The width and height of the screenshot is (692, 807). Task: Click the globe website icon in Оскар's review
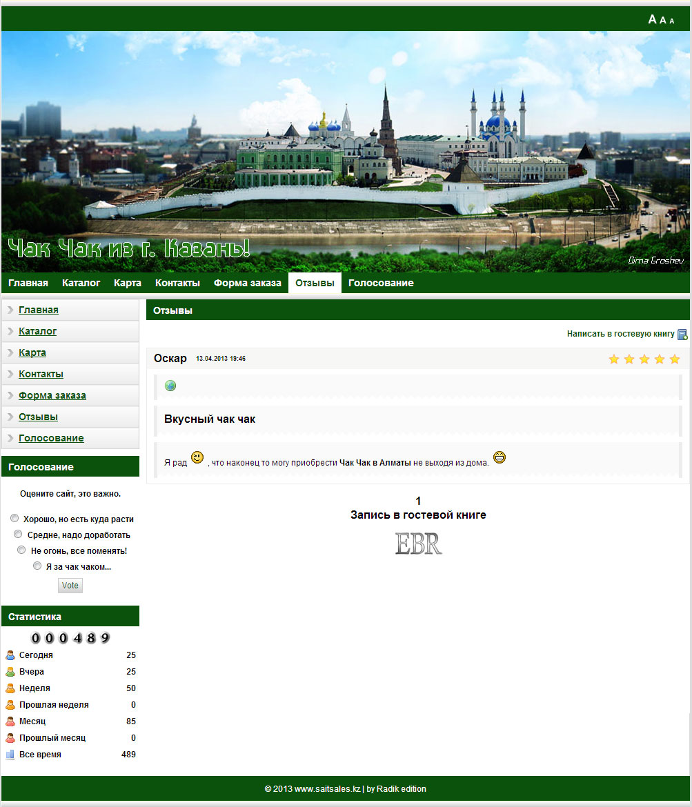[170, 386]
